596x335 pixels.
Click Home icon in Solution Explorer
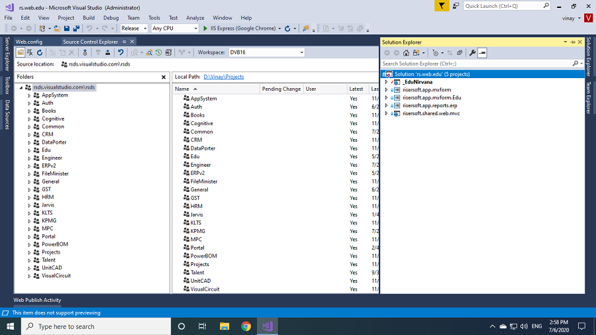pos(407,53)
